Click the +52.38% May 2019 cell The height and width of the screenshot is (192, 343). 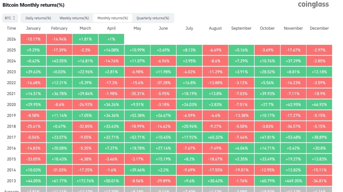137,116
